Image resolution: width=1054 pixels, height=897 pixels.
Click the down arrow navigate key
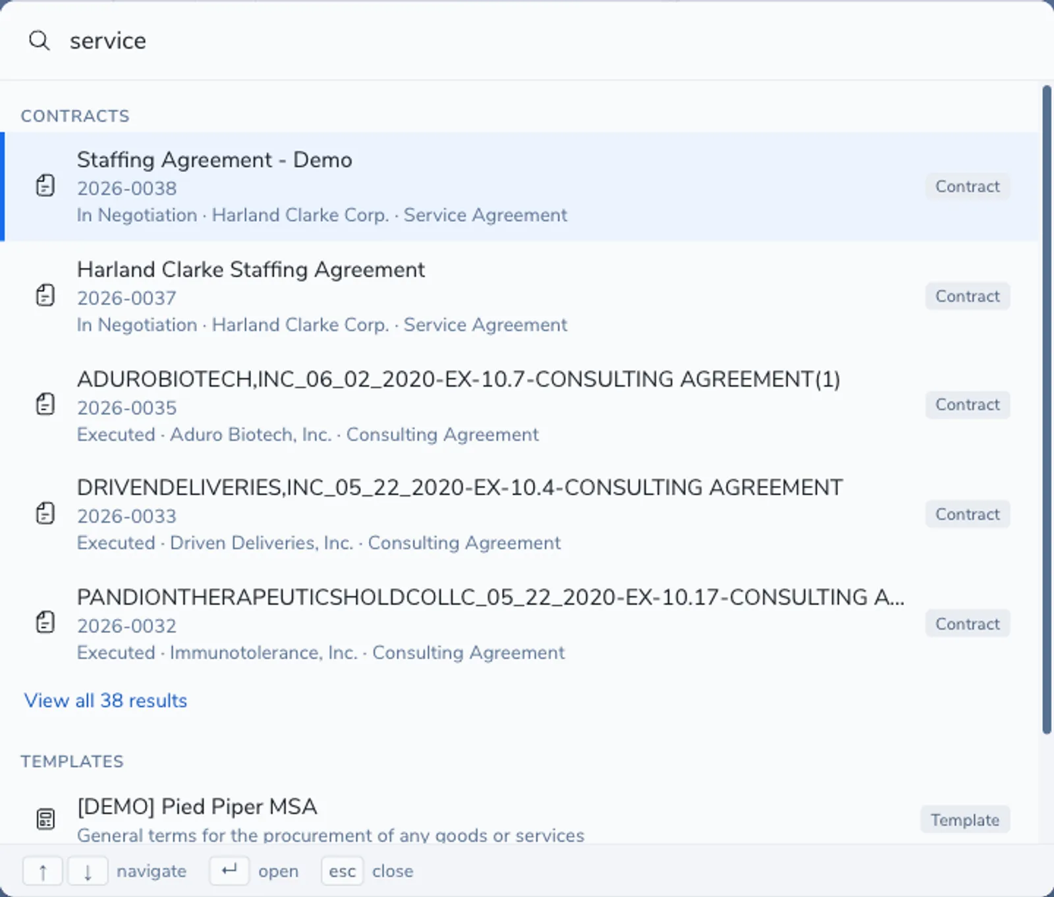pos(88,871)
